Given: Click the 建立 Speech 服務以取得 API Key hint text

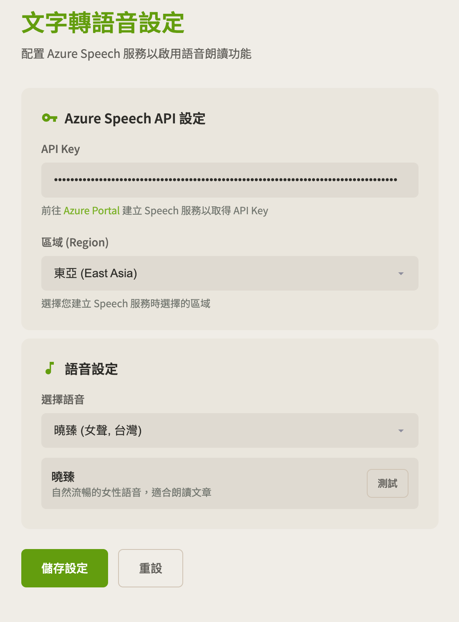Looking at the screenshot, I should (x=195, y=211).
